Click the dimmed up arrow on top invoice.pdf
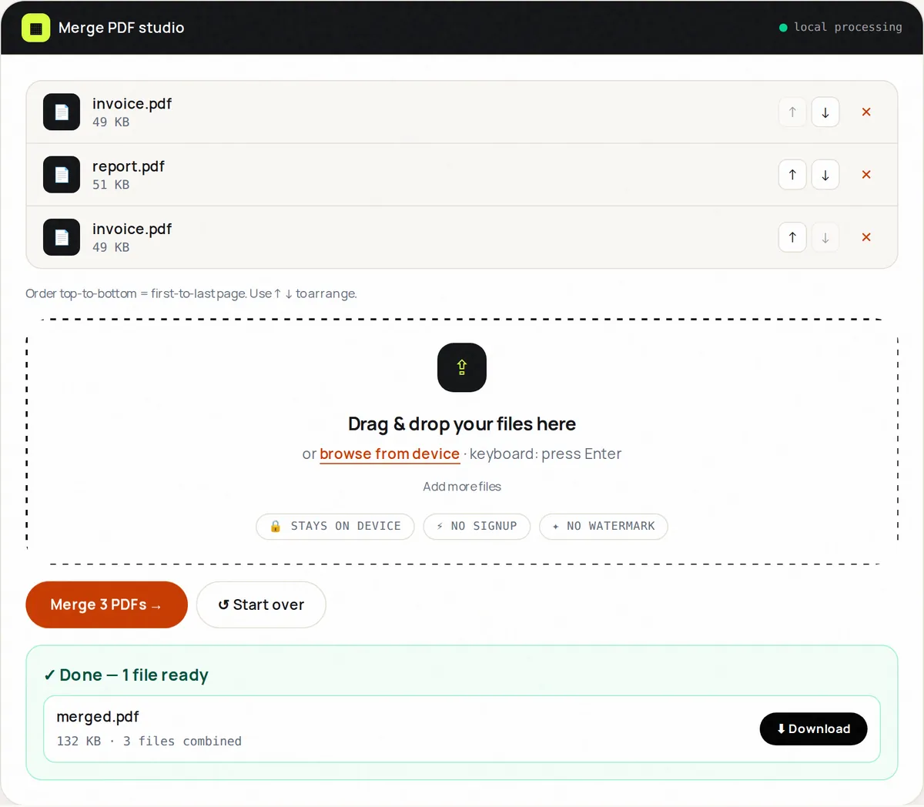 point(792,112)
